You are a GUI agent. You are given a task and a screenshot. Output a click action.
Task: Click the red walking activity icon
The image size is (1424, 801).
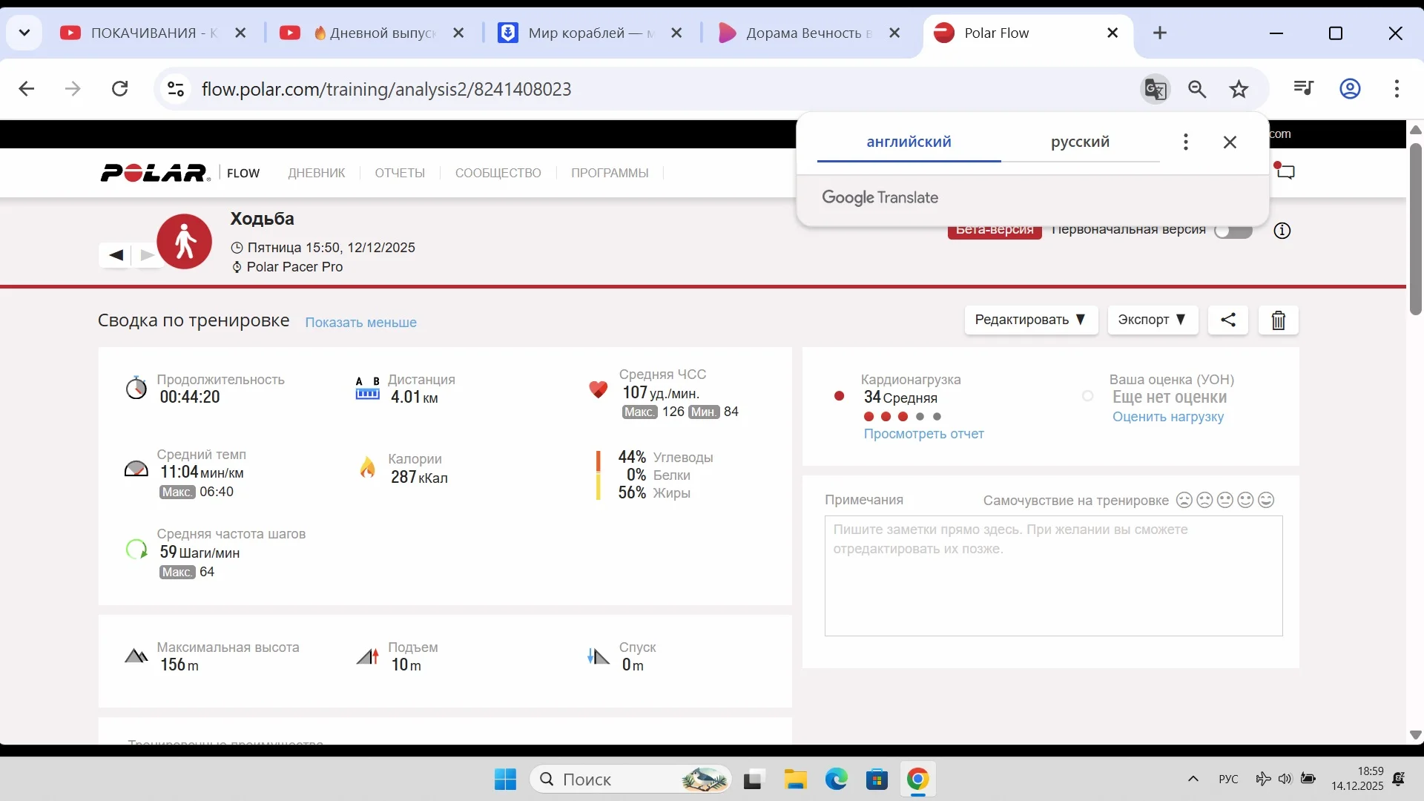pyautogui.click(x=185, y=242)
